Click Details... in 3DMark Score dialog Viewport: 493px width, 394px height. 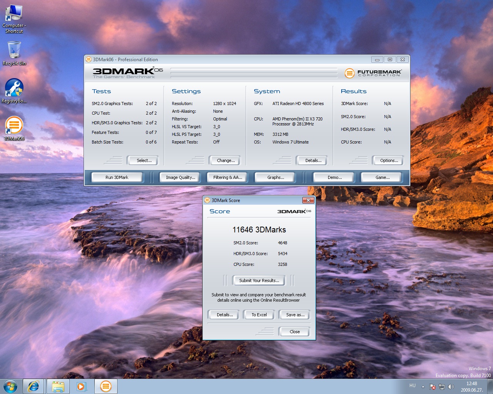point(225,315)
